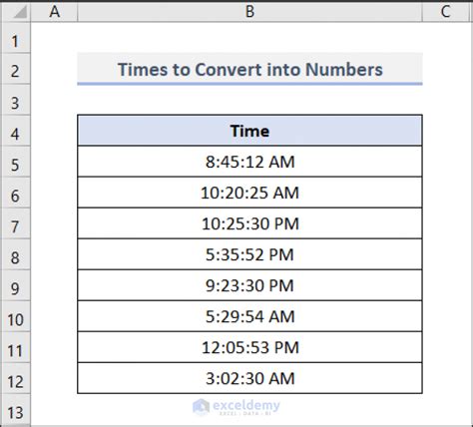Select column A header
This screenshot has height=427, width=473.
[x=54, y=12]
